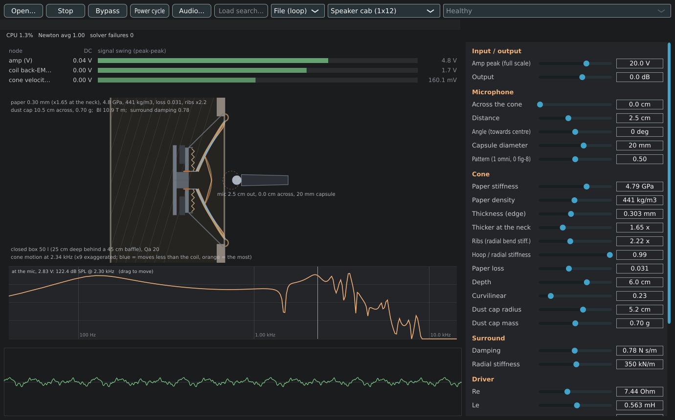The width and height of the screenshot is (675, 420).
Task: Click the Depth 6.0 cm value field
Action: 640,282
